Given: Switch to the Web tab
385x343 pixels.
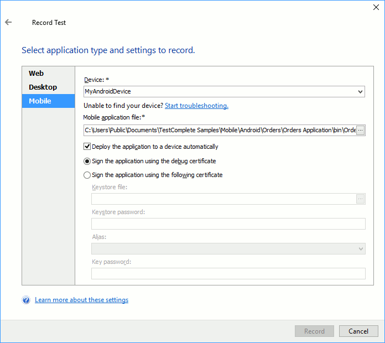Looking at the screenshot, I should click(37, 73).
